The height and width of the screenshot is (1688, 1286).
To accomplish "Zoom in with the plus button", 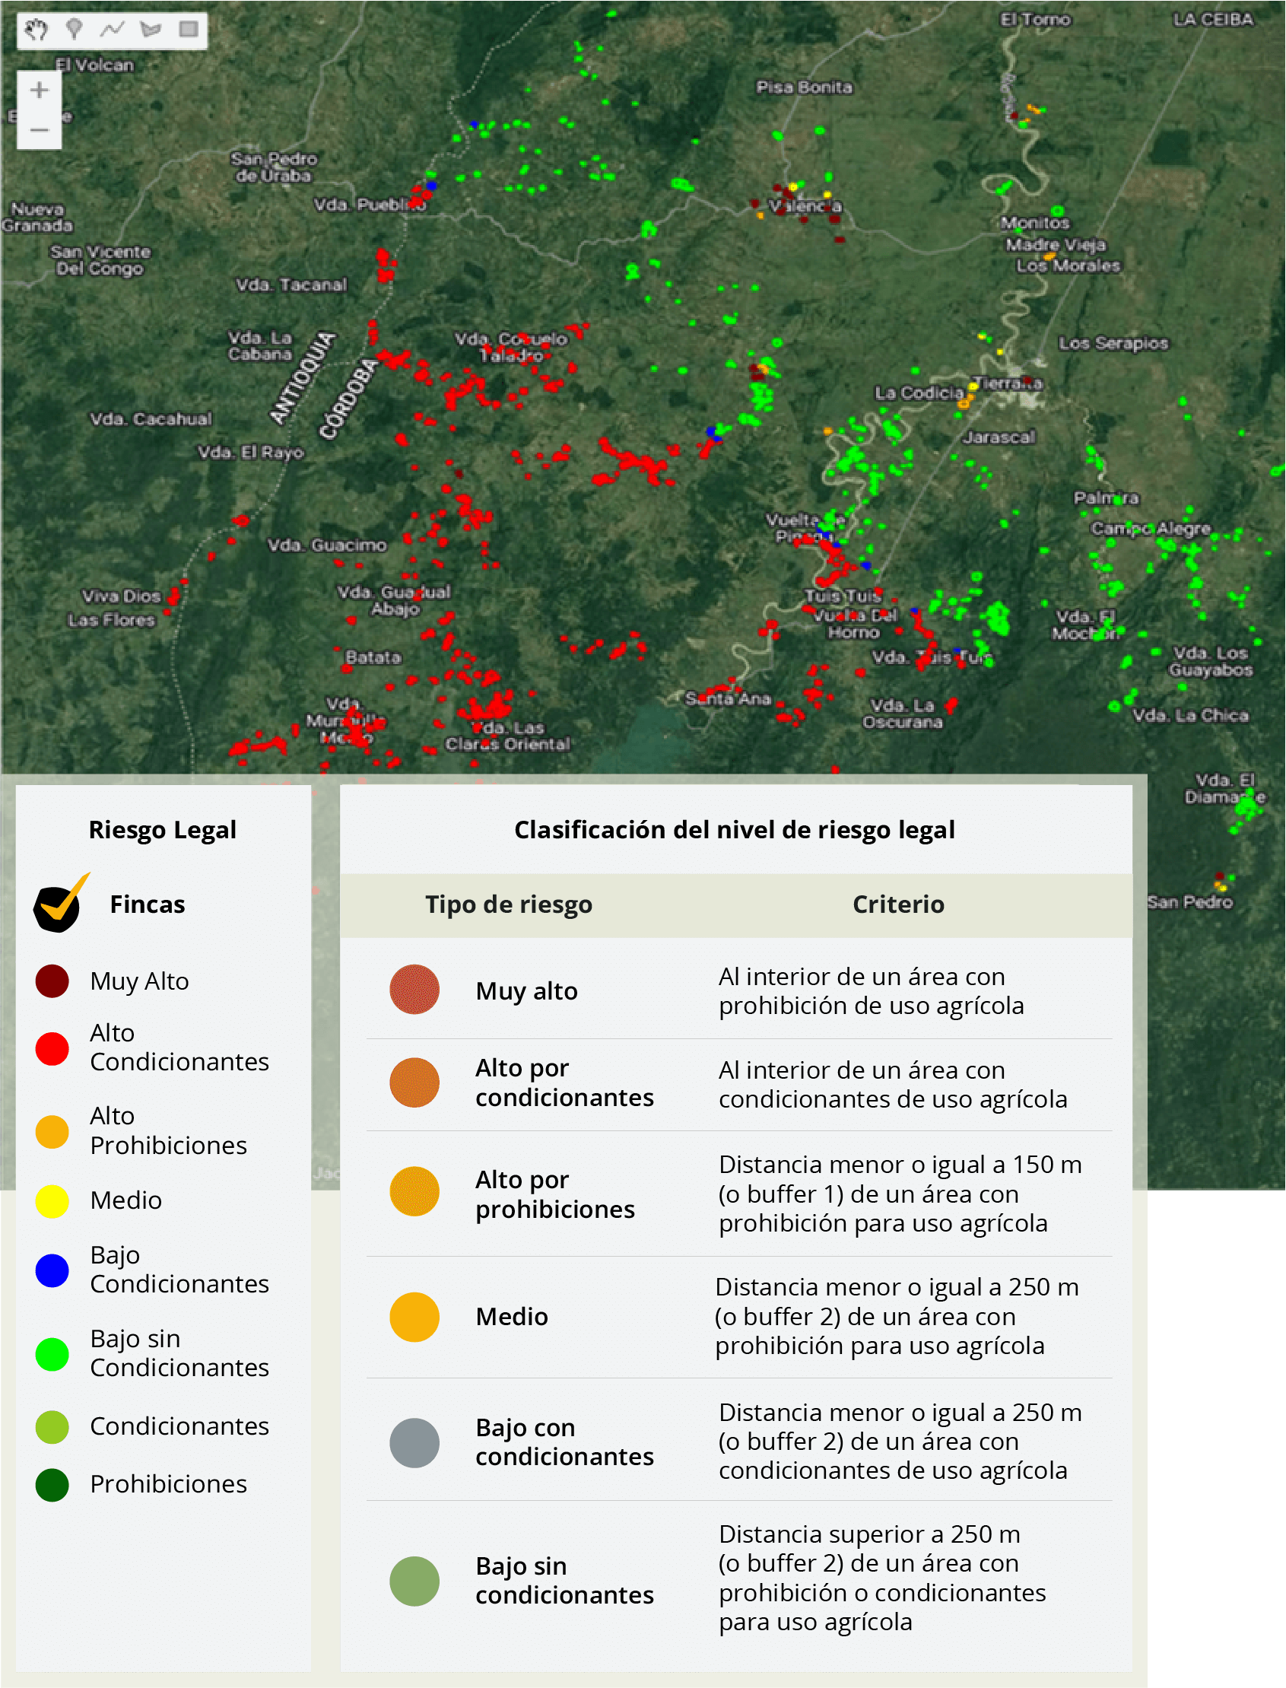I will (39, 91).
